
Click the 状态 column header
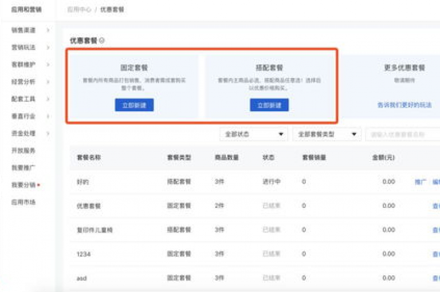pyautogui.click(x=268, y=157)
